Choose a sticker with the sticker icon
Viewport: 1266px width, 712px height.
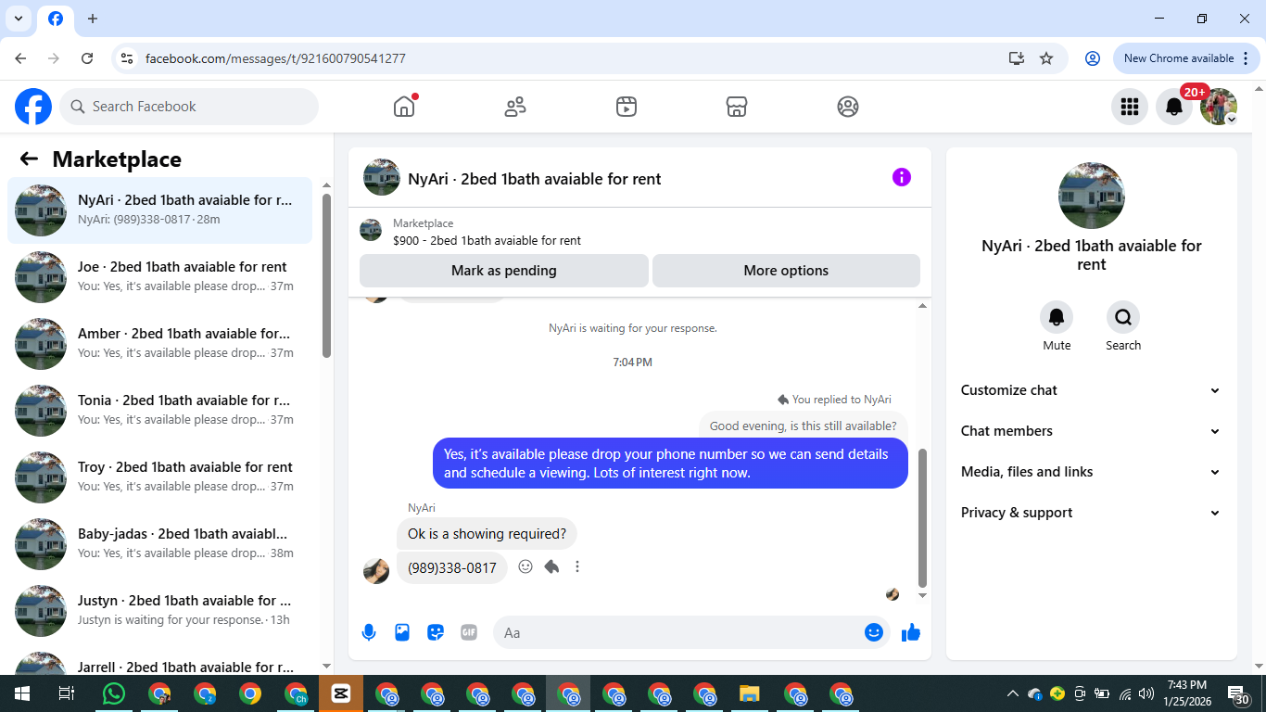click(x=436, y=632)
